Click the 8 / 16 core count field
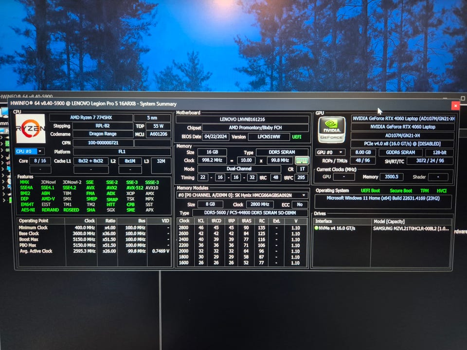This screenshot has height=350, width=467. 40,161
